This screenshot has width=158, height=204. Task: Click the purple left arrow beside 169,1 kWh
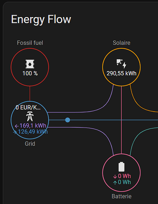(17, 126)
